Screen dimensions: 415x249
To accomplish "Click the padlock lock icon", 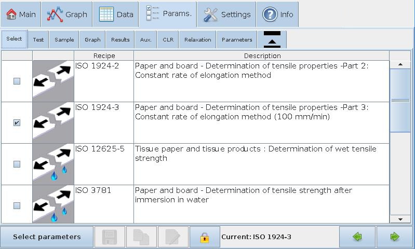I will pos(205,237).
